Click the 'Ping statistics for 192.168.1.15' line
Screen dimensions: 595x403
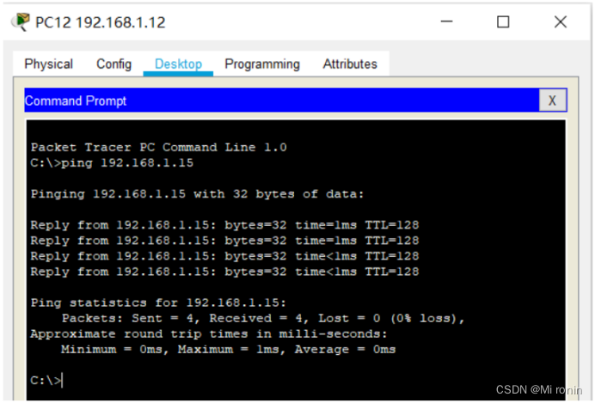[x=158, y=302]
